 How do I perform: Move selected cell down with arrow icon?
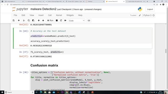(43, 20)
